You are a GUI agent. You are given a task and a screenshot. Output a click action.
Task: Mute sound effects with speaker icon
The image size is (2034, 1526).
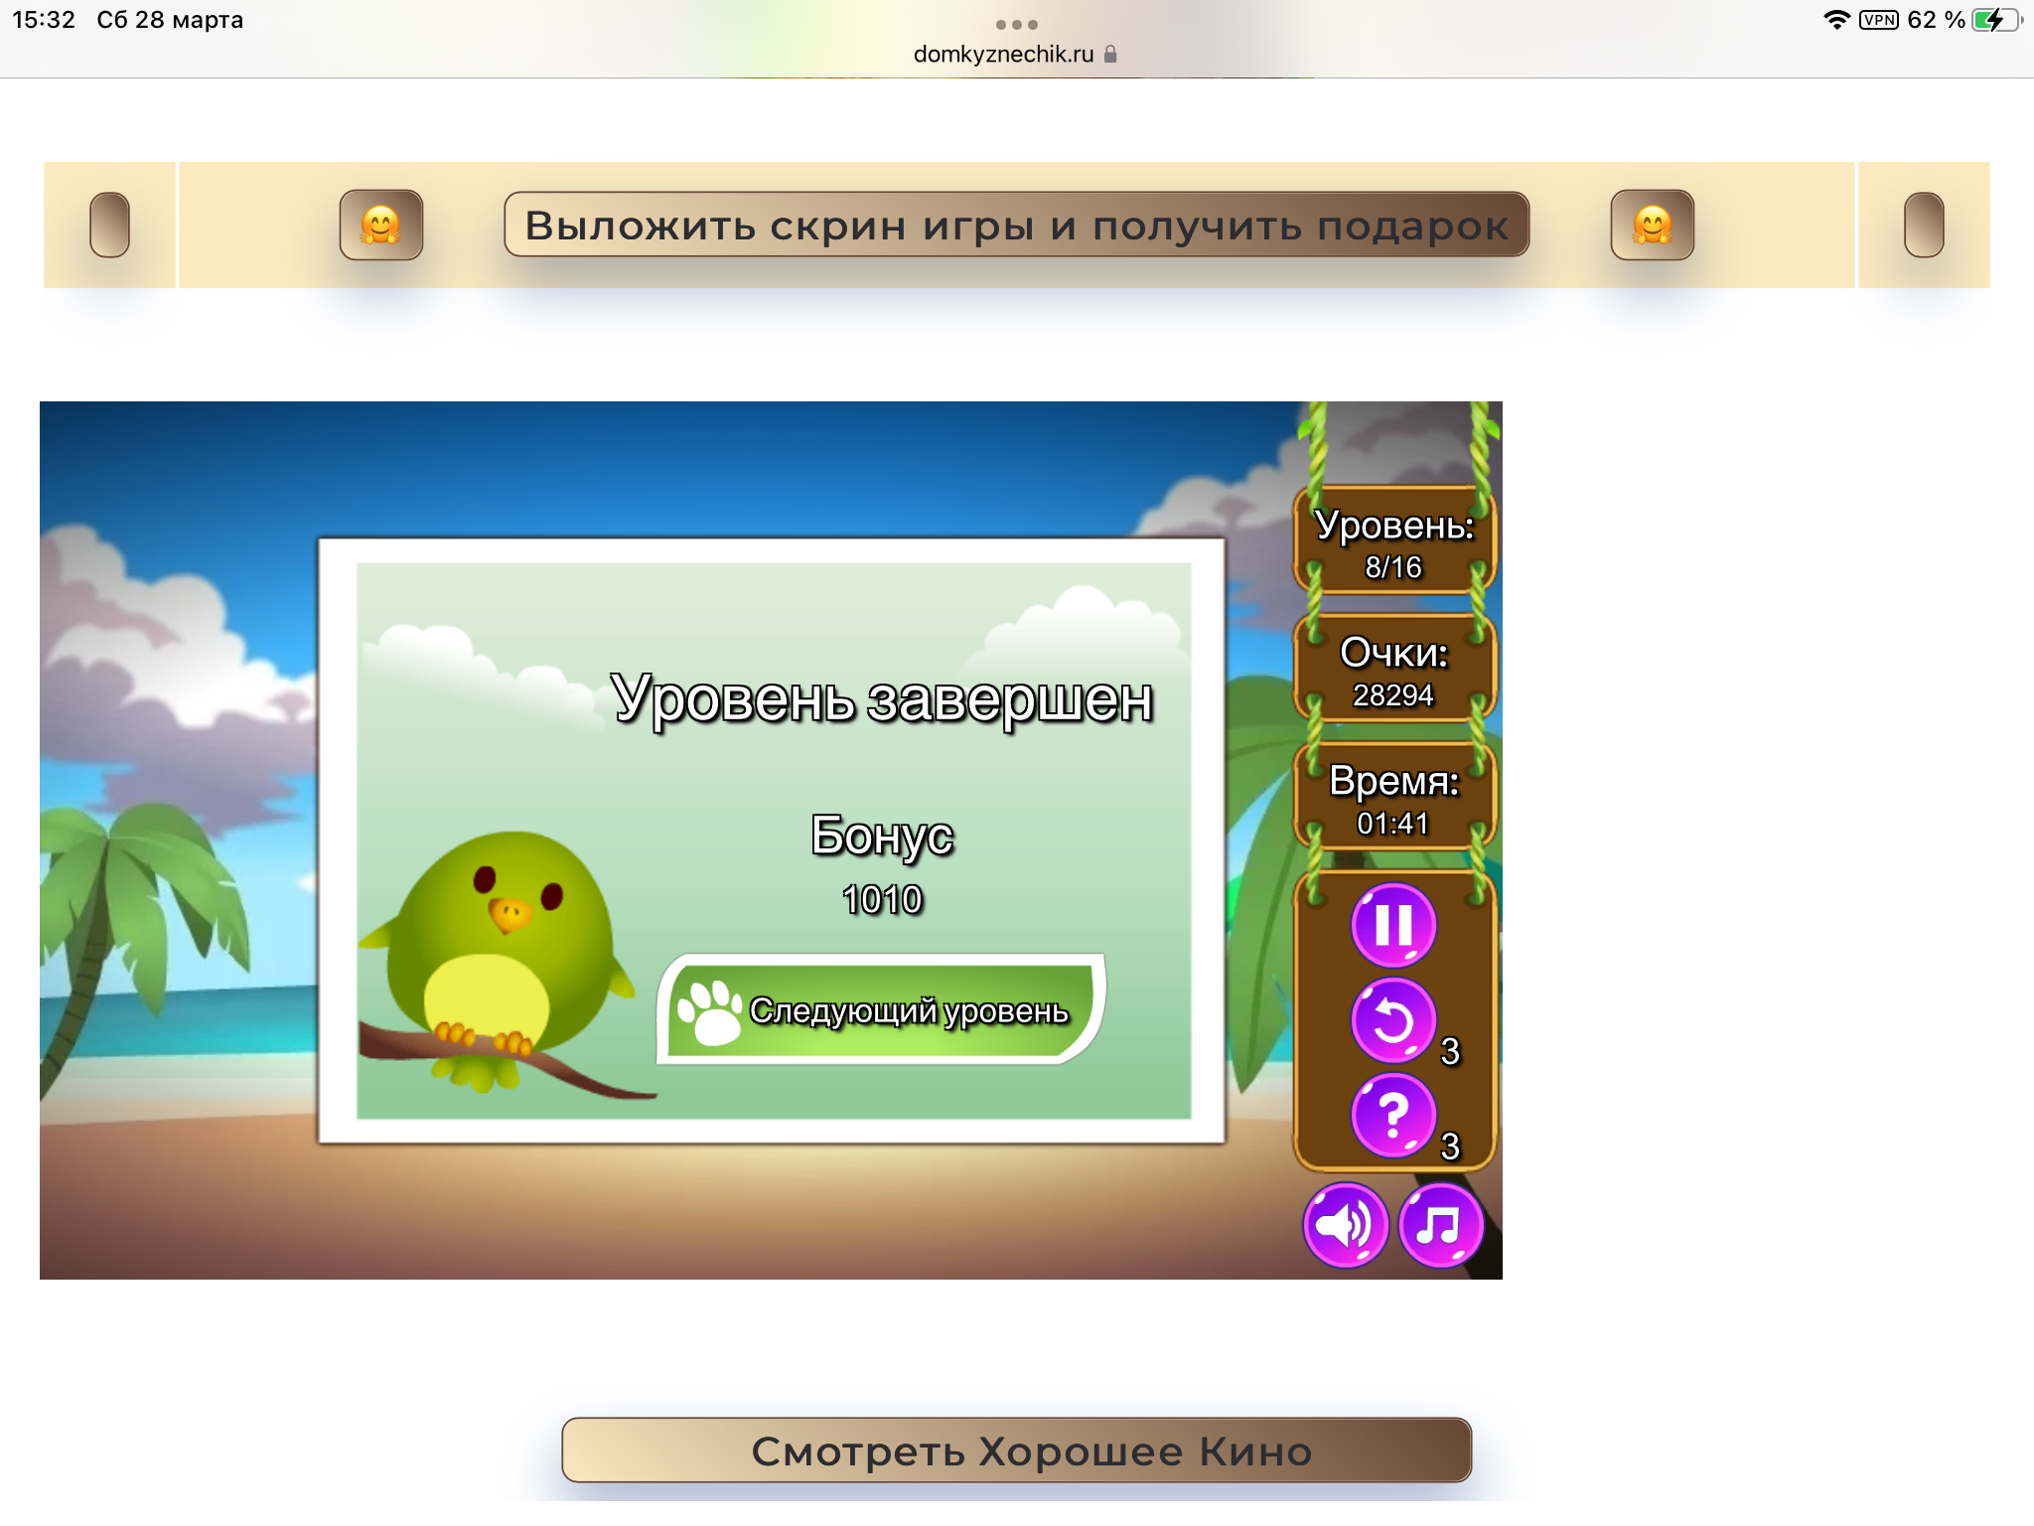[x=1345, y=1225]
